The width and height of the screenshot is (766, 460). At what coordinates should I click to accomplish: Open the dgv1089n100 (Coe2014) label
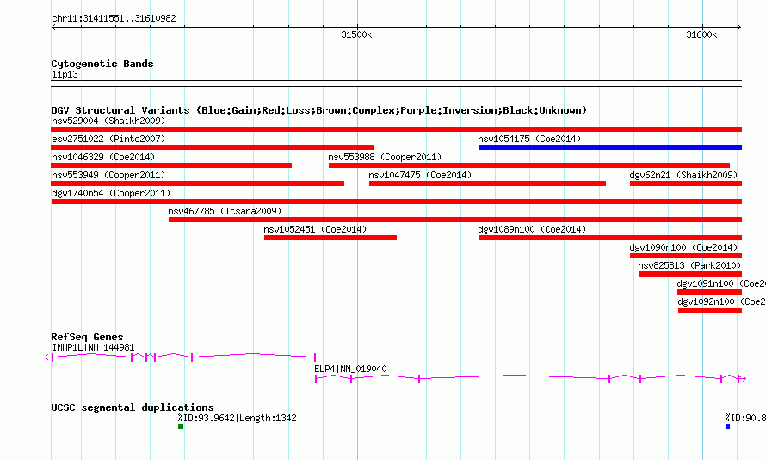(532, 229)
